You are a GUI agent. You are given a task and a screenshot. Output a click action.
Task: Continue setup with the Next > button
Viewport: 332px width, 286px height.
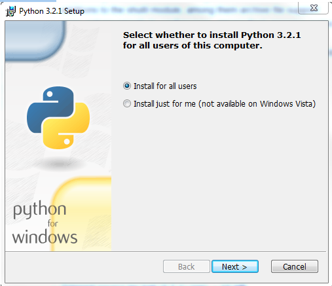click(235, 266)
